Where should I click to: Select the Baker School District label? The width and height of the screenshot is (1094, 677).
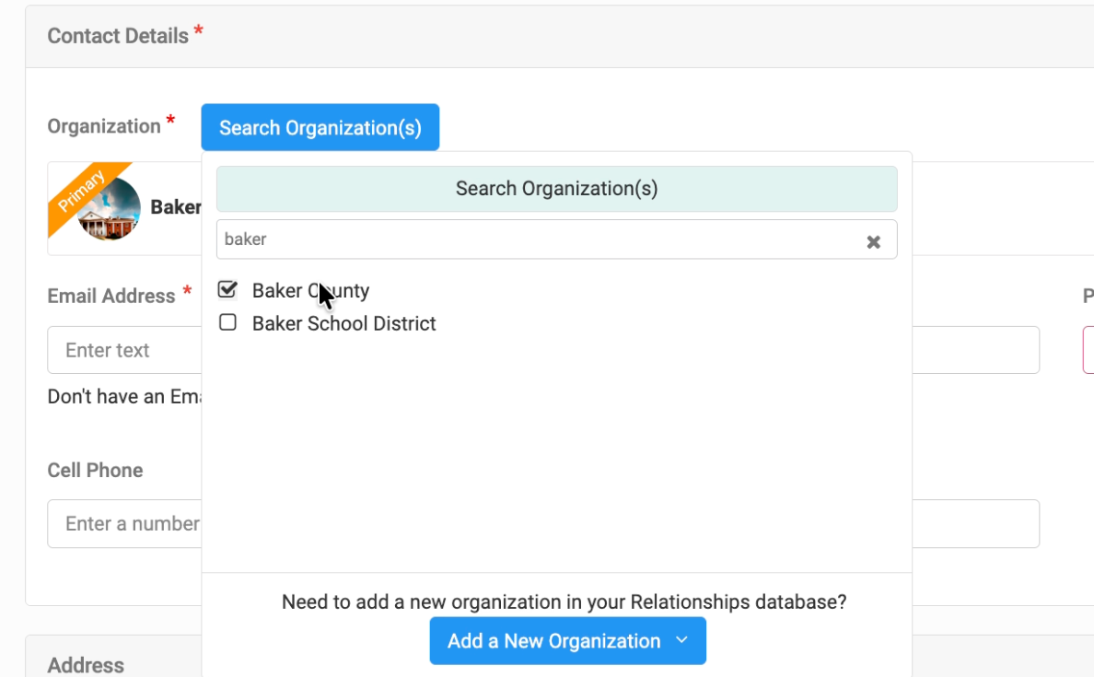pos(343,324)
